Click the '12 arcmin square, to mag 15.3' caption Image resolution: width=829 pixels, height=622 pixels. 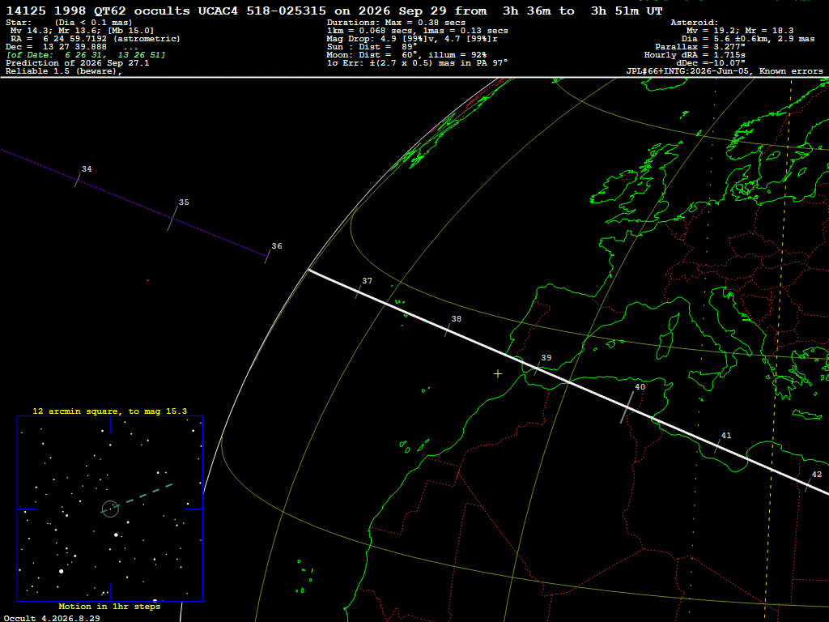[110, 411]
